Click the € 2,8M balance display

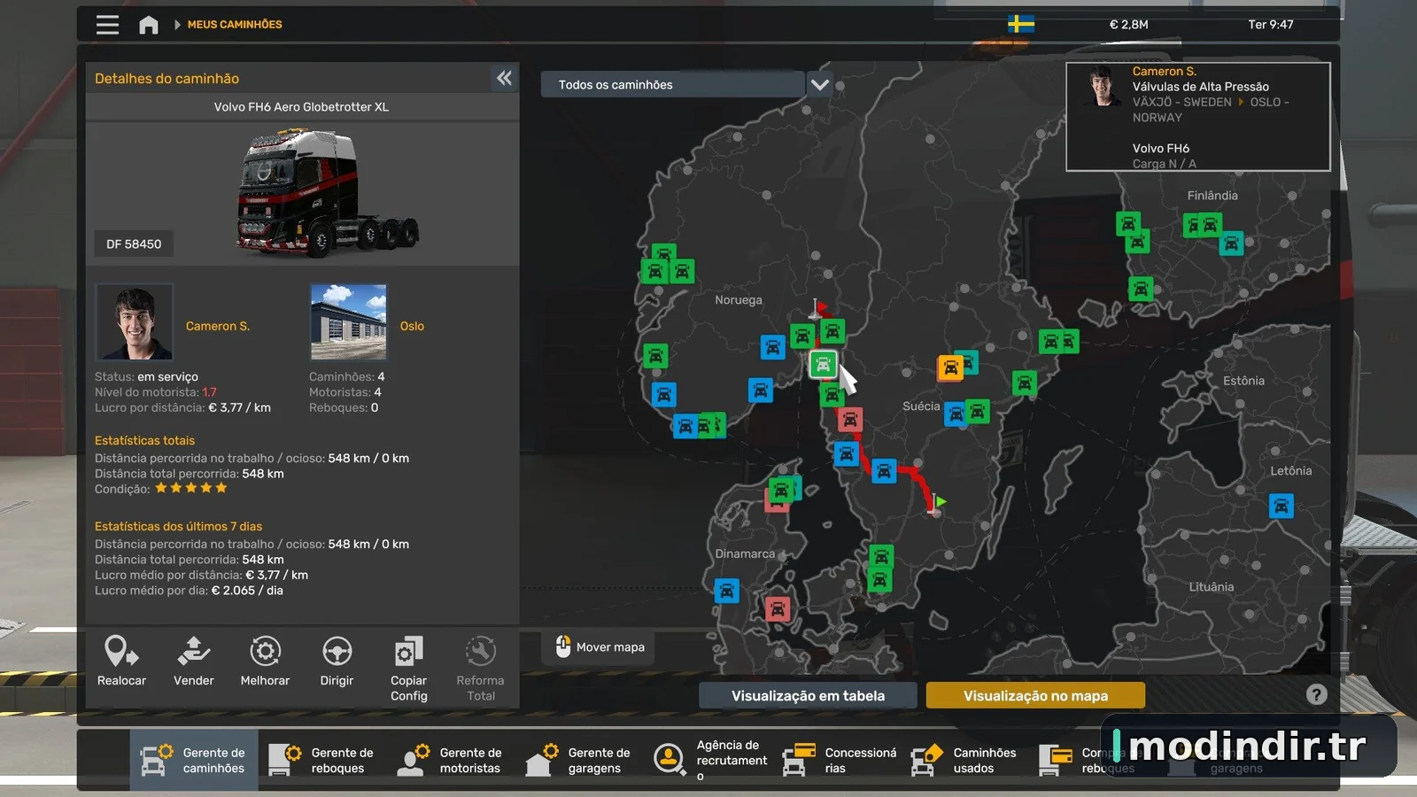(1128, 25)
